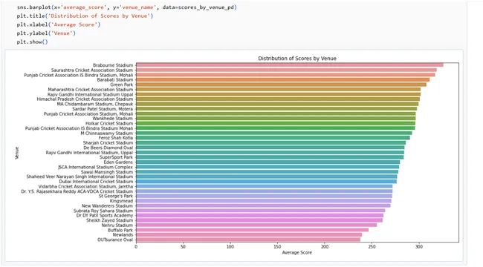
Task: Select the 'New Wanderers Stadium' label
Action: tap(107, 205)
